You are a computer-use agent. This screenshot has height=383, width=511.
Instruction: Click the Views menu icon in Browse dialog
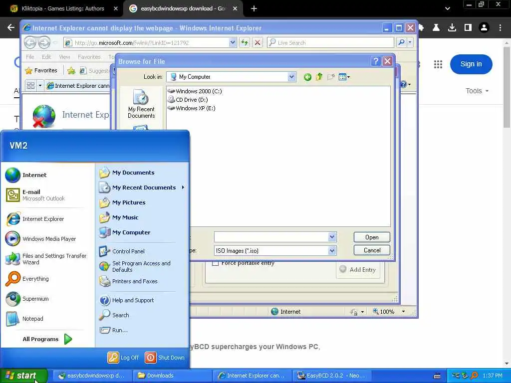point(344,77)
